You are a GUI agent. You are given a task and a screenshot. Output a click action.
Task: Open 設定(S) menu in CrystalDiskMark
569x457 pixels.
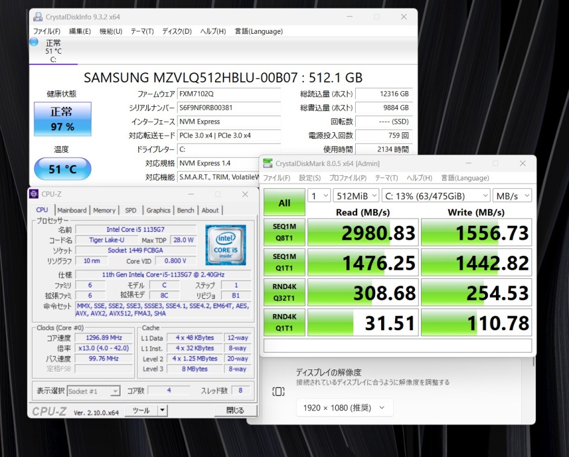click(x=310, y=178)
